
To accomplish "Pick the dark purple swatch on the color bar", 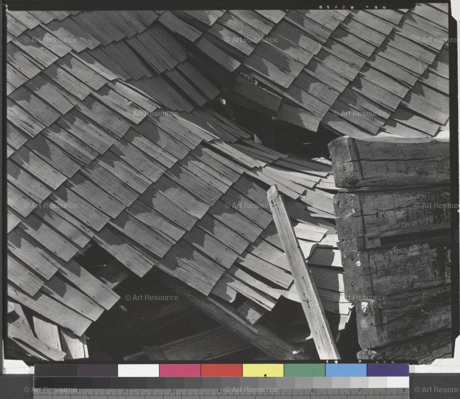I will tap(97, 370).
